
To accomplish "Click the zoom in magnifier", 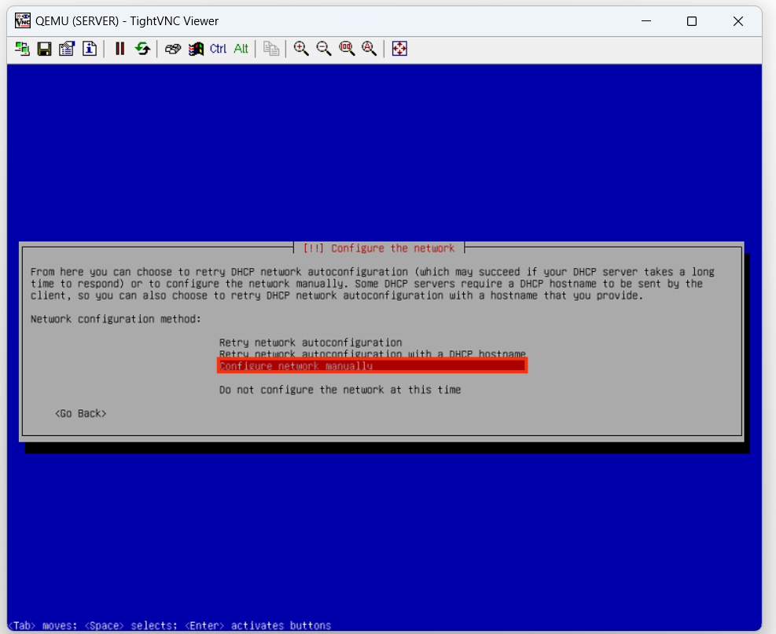I will 301,49.
